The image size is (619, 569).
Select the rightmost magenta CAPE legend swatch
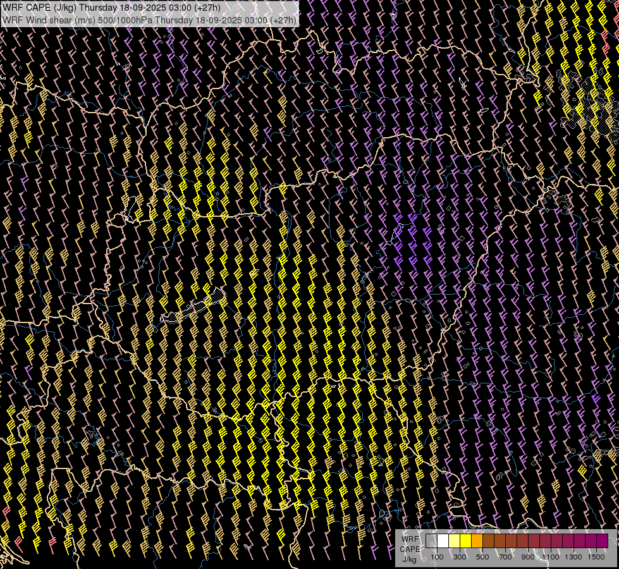[602, 541]
